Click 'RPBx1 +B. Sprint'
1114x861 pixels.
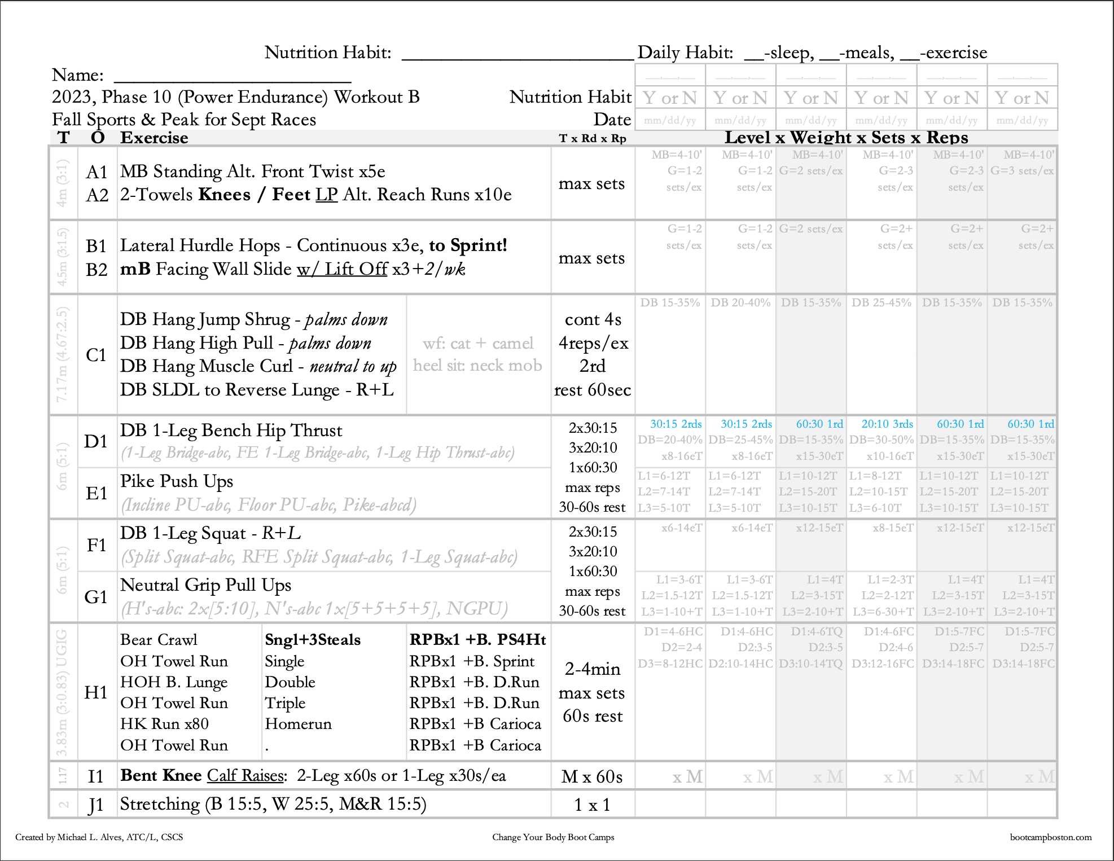pos(472,661)
